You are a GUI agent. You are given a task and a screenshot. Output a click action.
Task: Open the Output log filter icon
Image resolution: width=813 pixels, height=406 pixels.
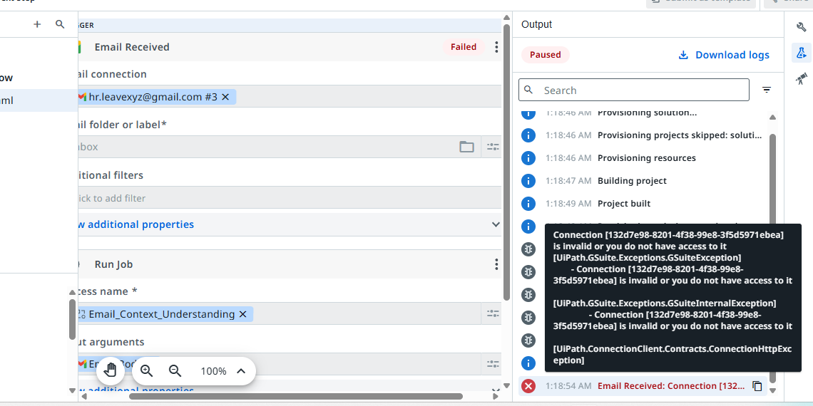click(x=767, y=90)
